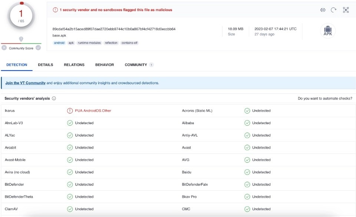Click the 18.09 MB size value

click(235, 29)
